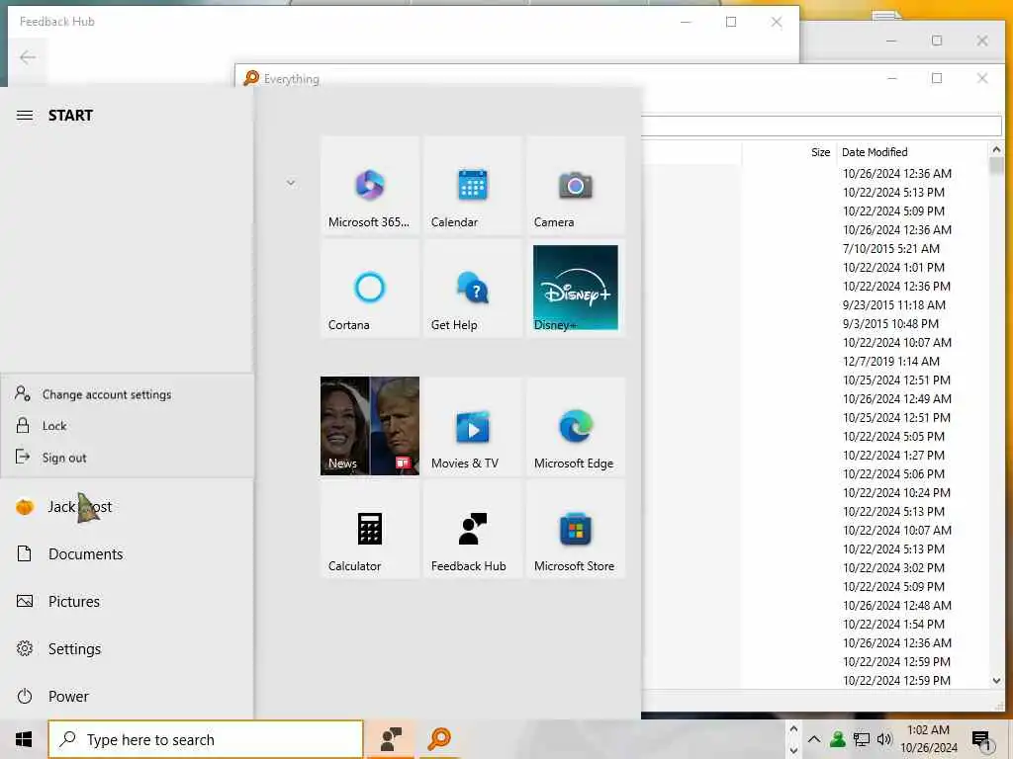Launch the Movies & TV tile
The height and width of the screenshot is (759, 1013).
(x=472, y=426)
